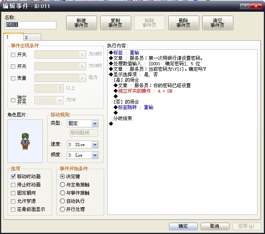The height and width of the screenshot is (234, 265).
Task: Confirm with the 确定 button
Action: pos(183,226)
